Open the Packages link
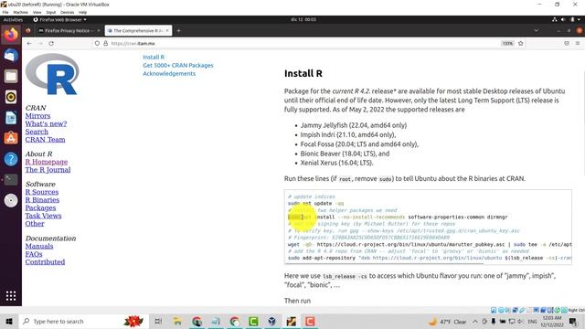Viewport: 585px width, 329px height. pyautogui.click(x=40, y=207)
